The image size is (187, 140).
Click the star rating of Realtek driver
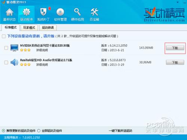(x=25, y=65)
